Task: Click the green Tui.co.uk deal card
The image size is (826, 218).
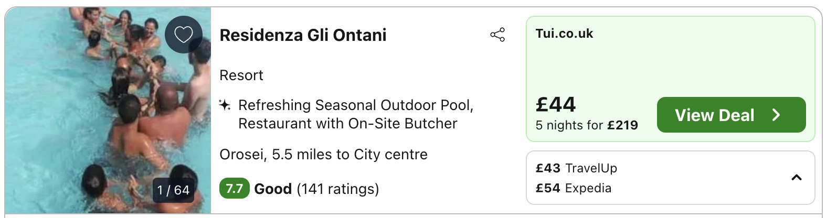Action: (x=671, y=79)
